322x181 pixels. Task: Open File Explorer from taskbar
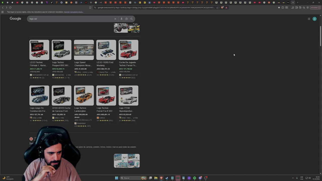pos(156,178)
